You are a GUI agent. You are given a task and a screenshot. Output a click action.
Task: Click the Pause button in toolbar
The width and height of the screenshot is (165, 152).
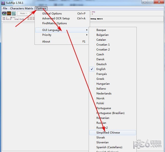(24, 14)
